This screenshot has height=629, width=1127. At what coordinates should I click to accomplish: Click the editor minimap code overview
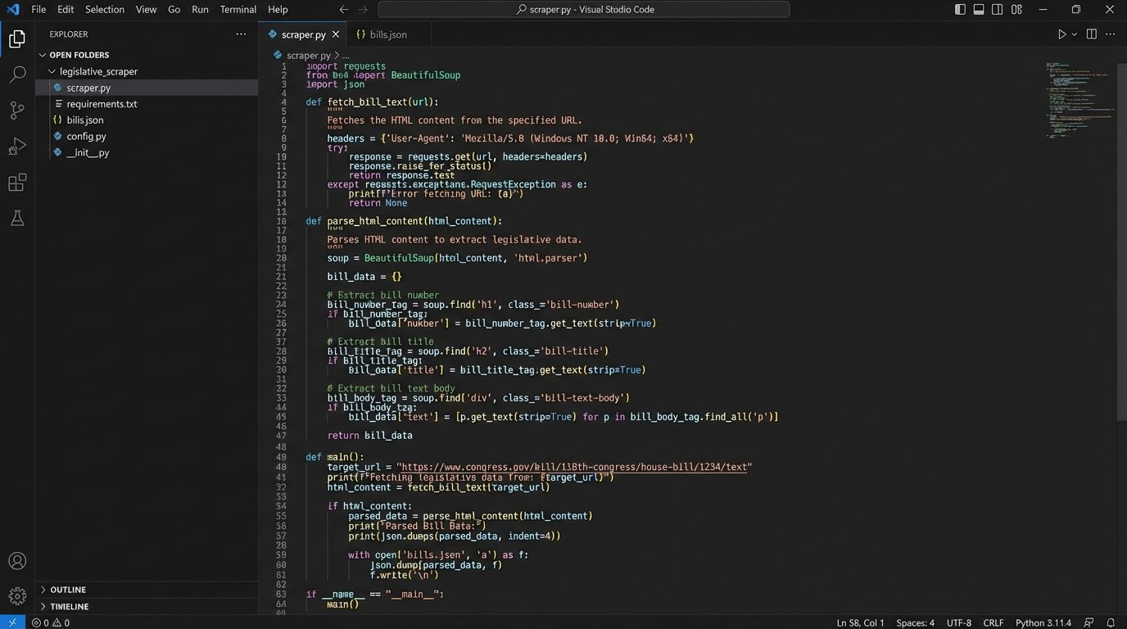pyautogui.click(x=1079, y=98)
